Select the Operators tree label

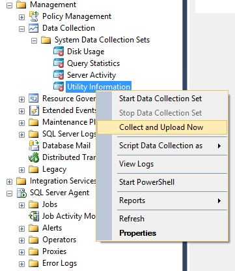point(59,240)
